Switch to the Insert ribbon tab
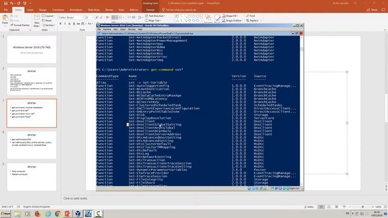Screen dimensions: 388x218 click(30, 10)
